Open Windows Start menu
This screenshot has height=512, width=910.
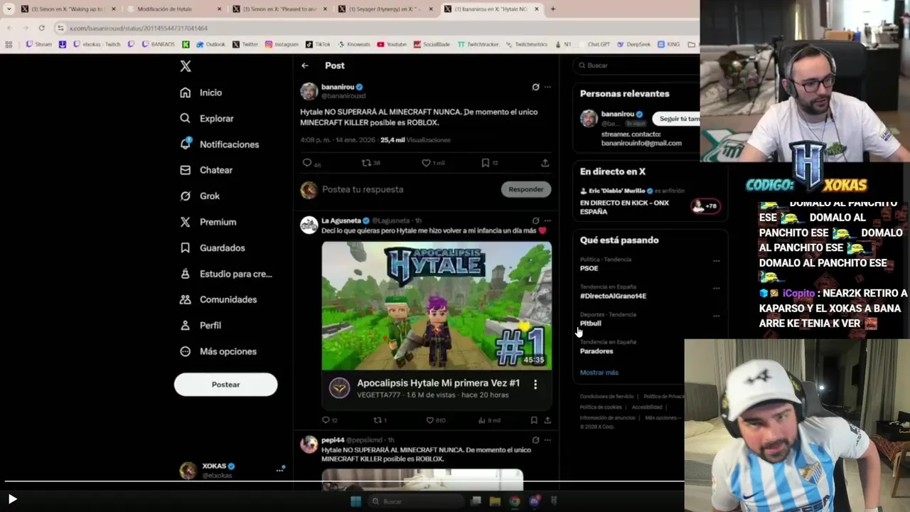(x=355, y=501)
